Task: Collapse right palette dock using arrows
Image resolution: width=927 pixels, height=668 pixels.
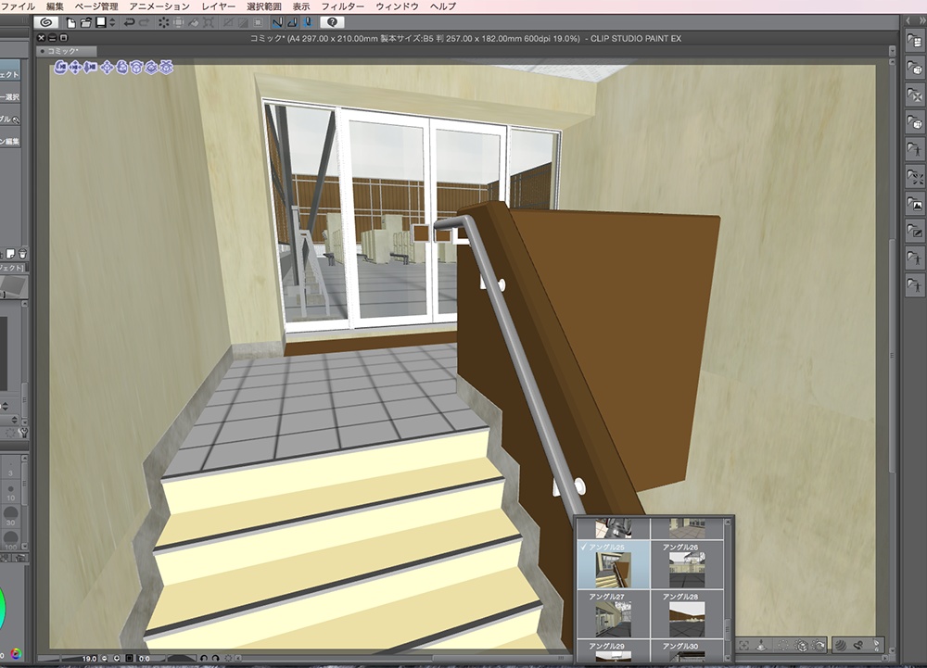Action: click(921, 21)
